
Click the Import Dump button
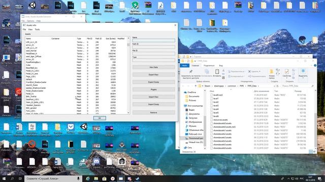[x=153, y=105]
